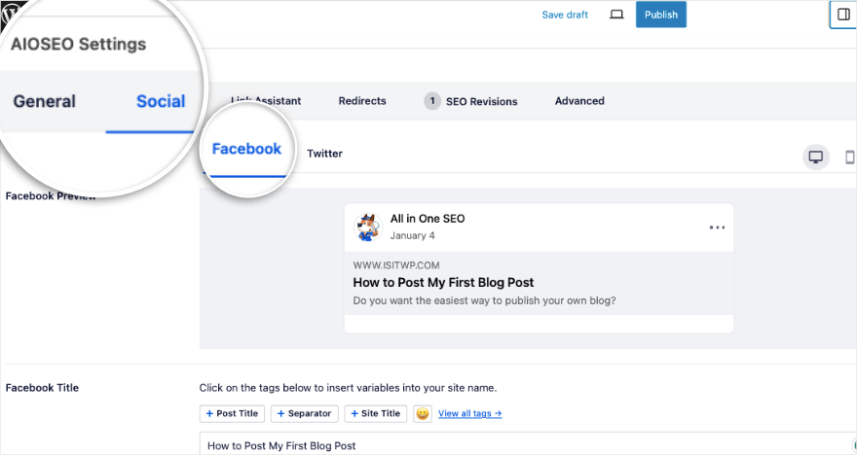Toggle the settings sidebar panel icon

point(843,15)
